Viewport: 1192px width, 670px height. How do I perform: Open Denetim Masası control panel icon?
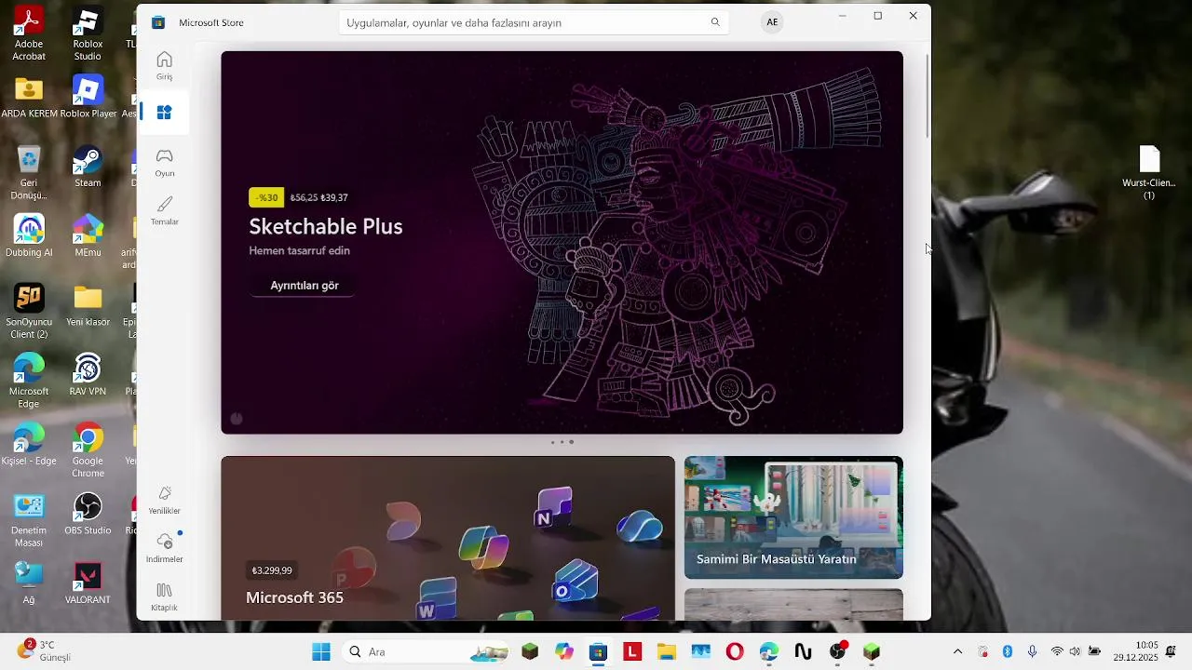click(29, 519)
